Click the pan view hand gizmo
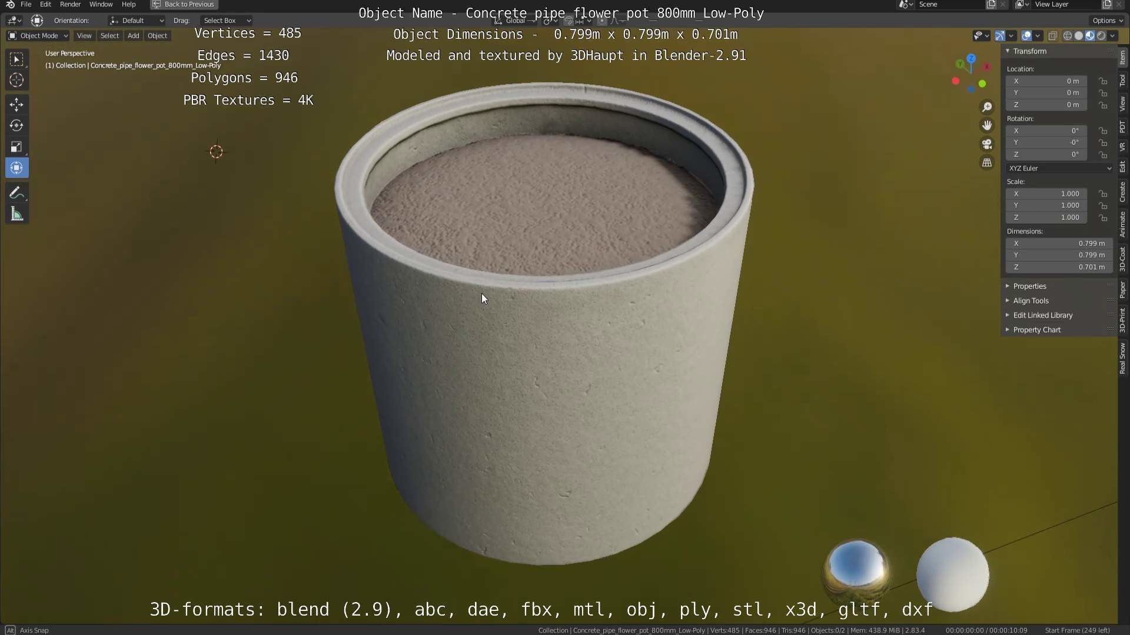This screenshot has width=1130, height=635. point(987,125)
